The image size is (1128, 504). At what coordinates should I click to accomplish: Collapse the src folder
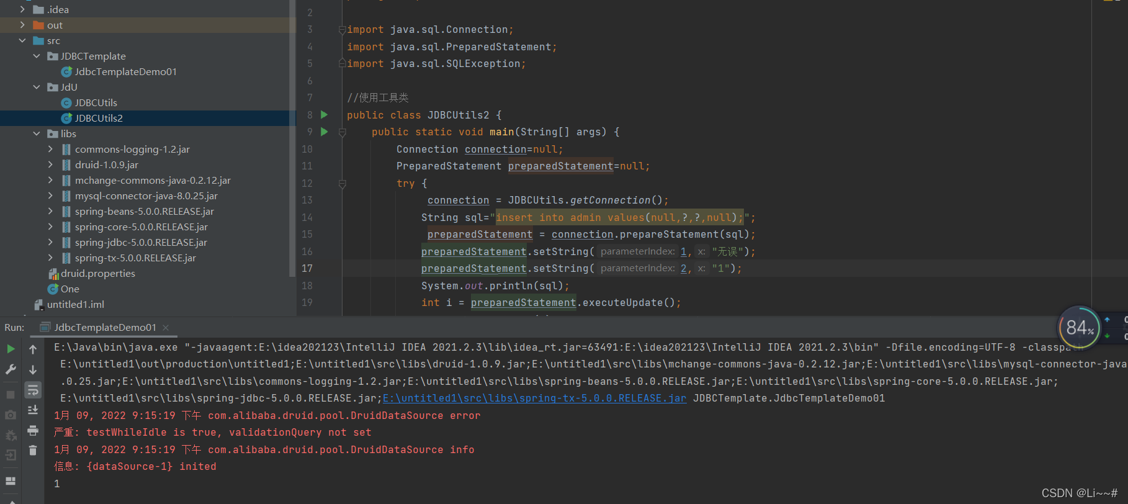tap(22, 40)
